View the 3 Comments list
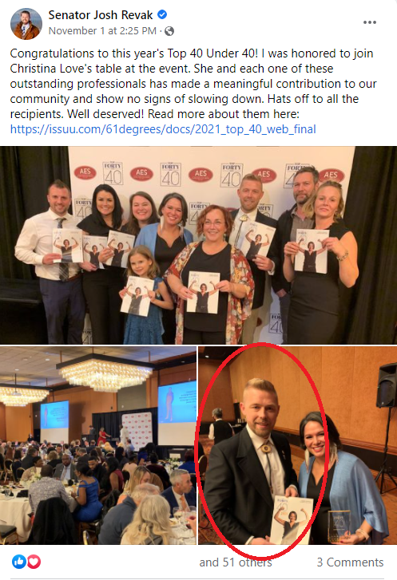The height and width of the screenshot is (580, 397). [350, 562]
